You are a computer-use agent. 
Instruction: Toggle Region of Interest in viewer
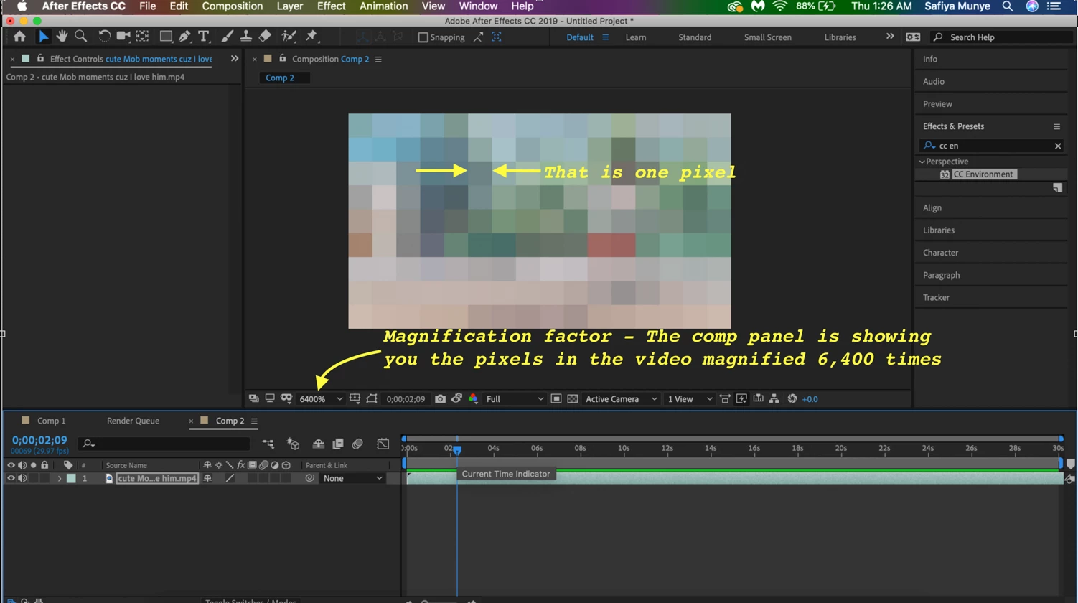556,399
